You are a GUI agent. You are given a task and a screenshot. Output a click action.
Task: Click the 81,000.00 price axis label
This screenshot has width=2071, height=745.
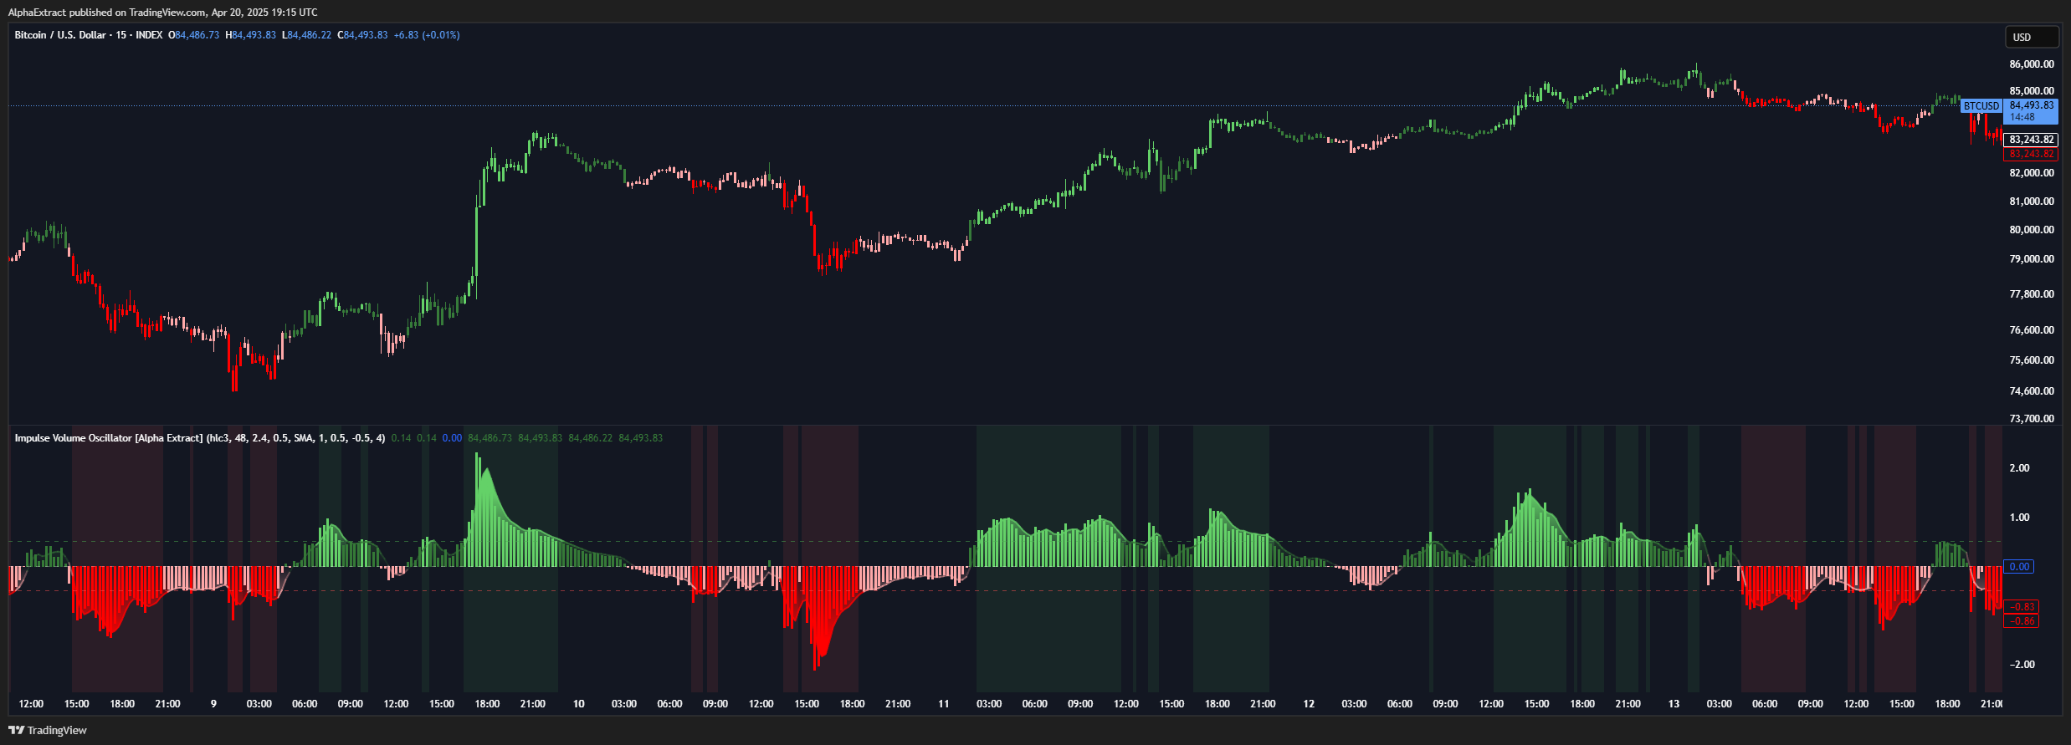(x=2032, y=202)
